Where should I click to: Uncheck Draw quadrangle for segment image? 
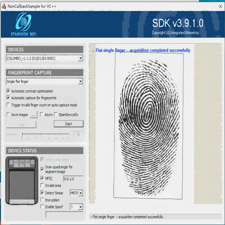[x=42, y=169]
